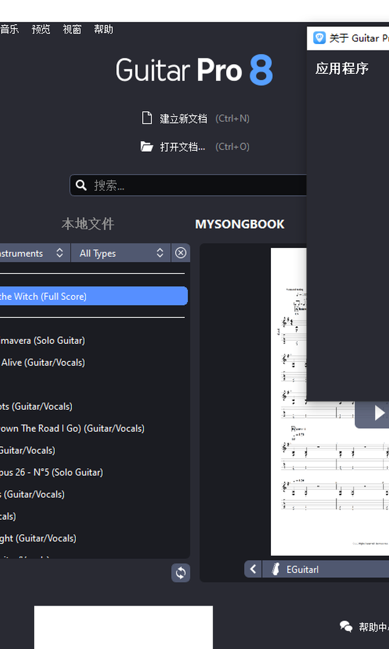Select the ght (Guitar/Vocals) song
Image resolution: width=389 pixels, height=649 pixels.
[38, 538]
